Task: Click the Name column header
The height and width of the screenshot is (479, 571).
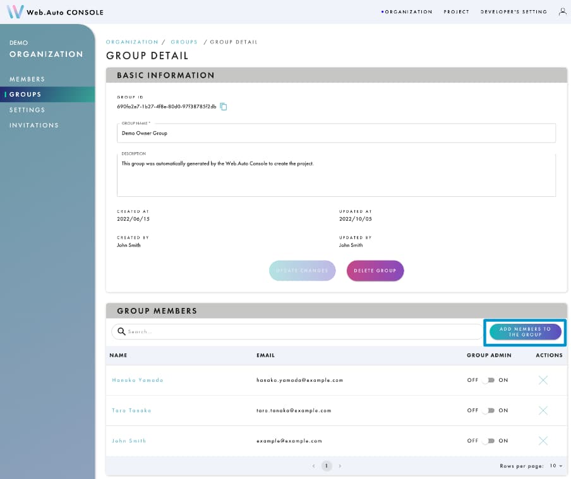Action: pos(118,355)
